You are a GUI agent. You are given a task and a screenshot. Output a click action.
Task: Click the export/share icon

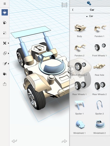tap(5, 84)
